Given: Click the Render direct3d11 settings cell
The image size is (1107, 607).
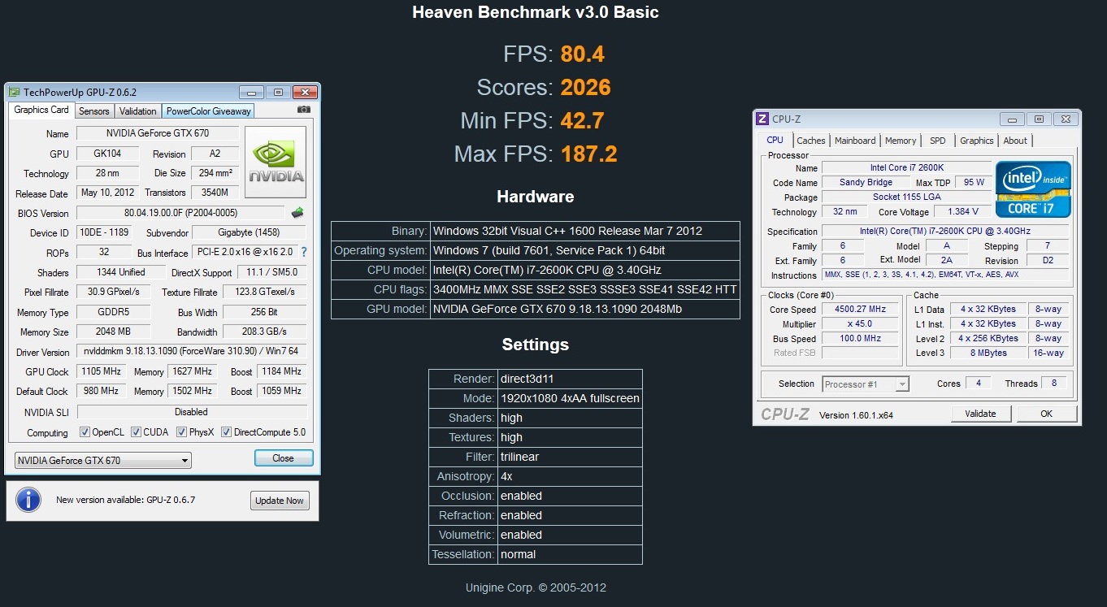Looking at the screenshot, I should coord(569,379).
